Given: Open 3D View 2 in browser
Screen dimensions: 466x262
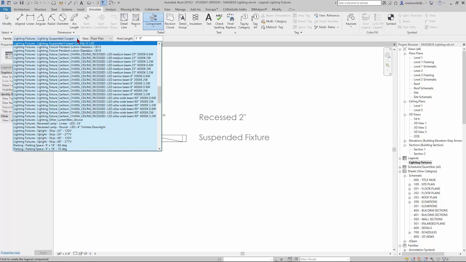Looking at the screenshot, I should [420, 128].
